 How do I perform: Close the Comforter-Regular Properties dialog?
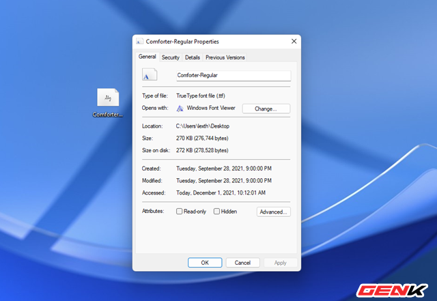[294, 41]
